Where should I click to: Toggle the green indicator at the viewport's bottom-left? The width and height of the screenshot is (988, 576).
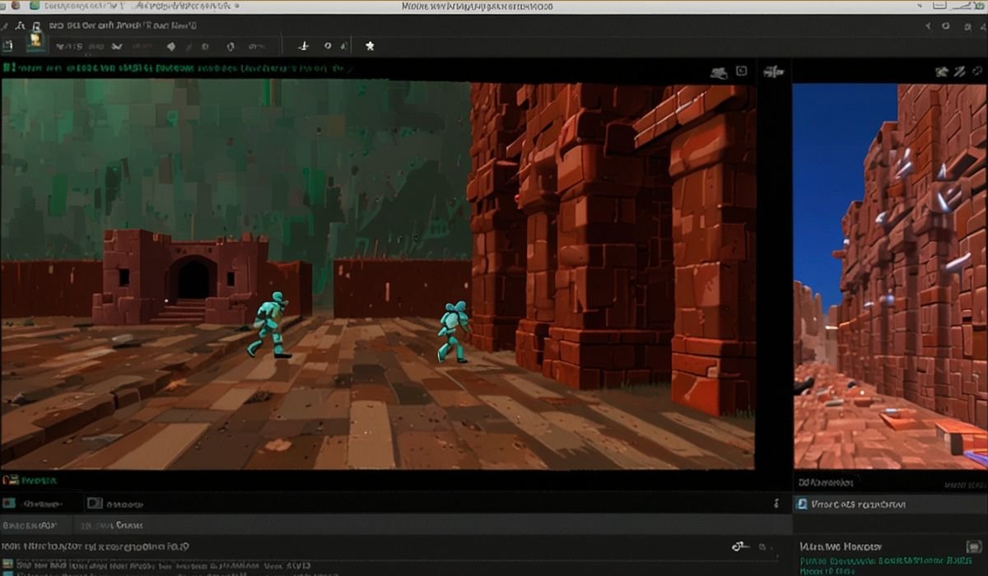(10, 479)
